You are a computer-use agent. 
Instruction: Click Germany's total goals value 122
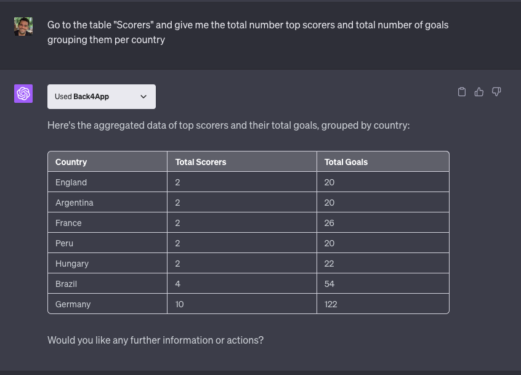tap(331, 304)
